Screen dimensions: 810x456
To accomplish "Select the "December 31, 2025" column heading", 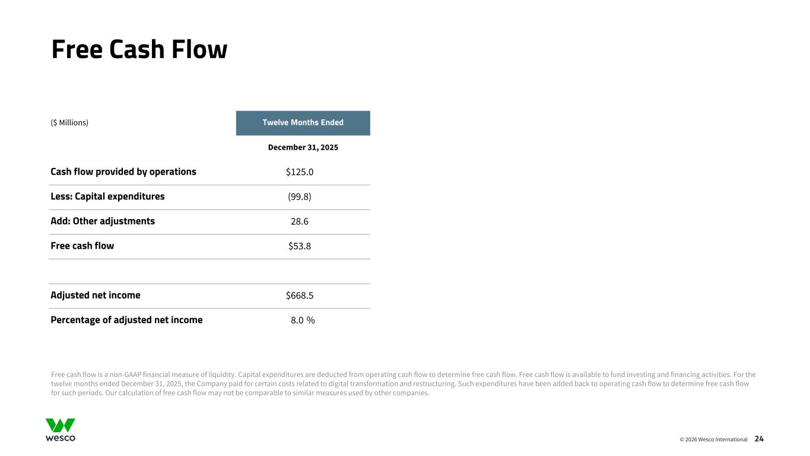I will [x=303, y=147].
